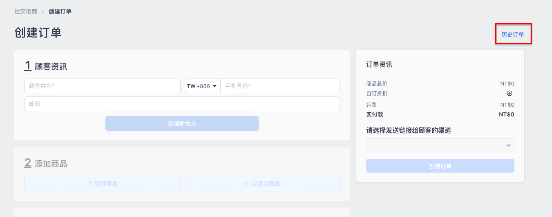Screen dimensions: 552x217
Task: Open the TW +886 country code dropdown
Action: 202,86
